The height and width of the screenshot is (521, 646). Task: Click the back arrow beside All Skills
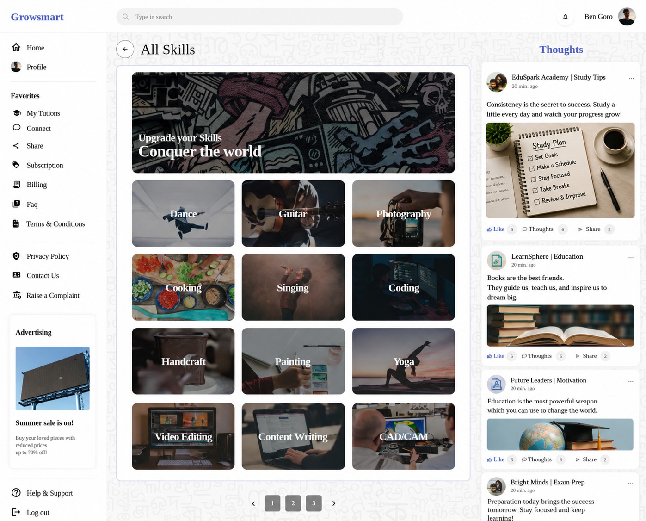(125, 49)
